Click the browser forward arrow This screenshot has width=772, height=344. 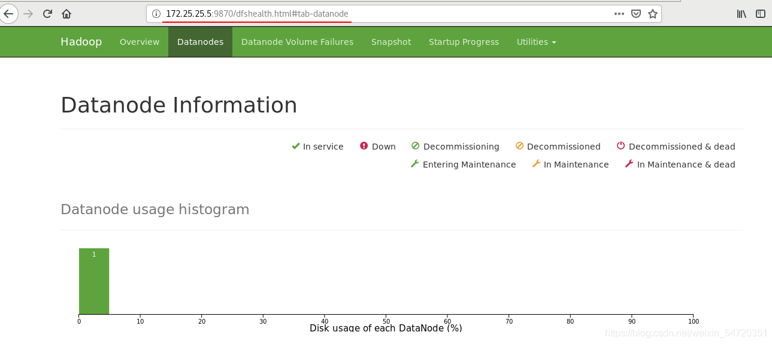[x=28, y=14]
